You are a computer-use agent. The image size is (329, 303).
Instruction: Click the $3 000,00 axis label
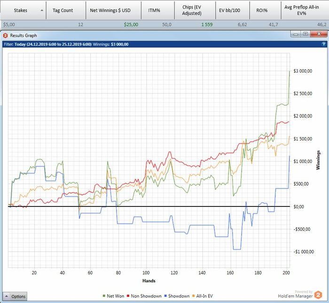(303, 71)
